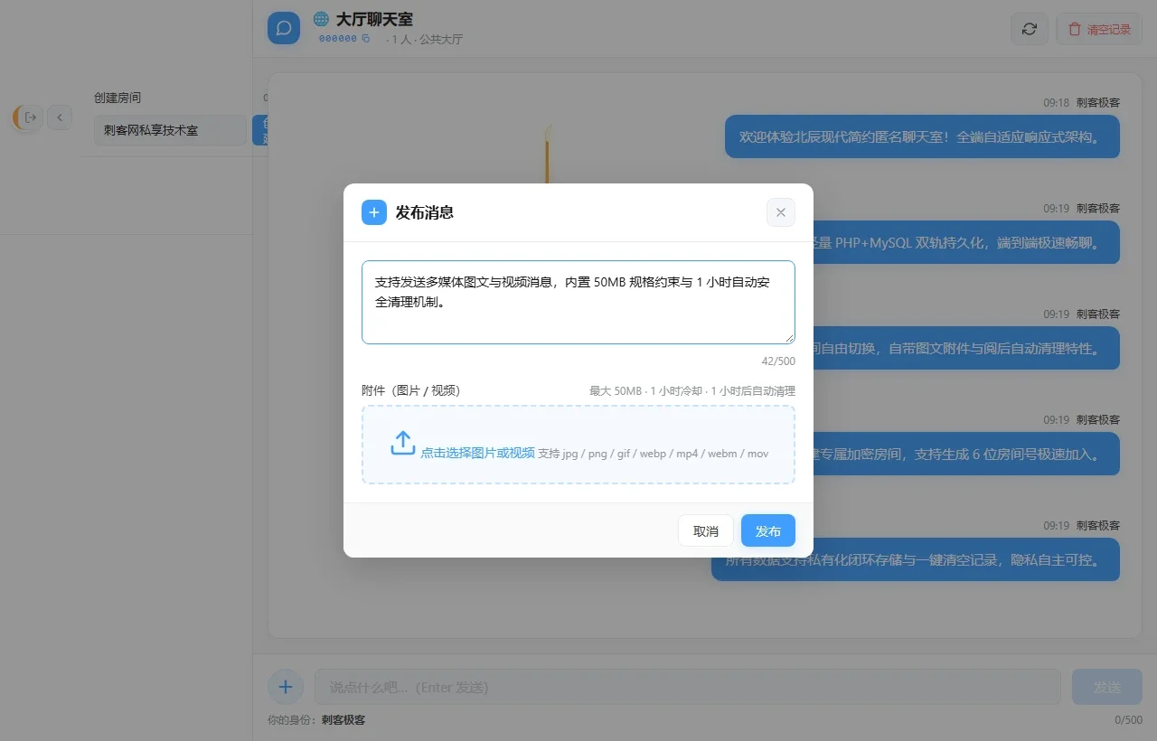Image resolution: width=1157 pixels, height=741 pixels.
Task: Click the 42/500 character counter in the dialog
Action: pos(778,361)
